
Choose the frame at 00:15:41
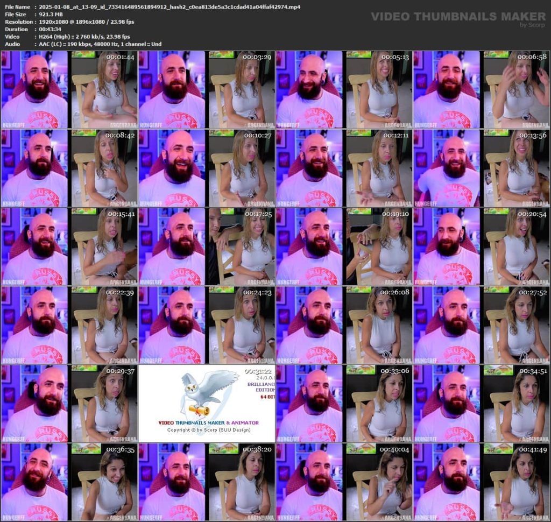click(69, 246)
